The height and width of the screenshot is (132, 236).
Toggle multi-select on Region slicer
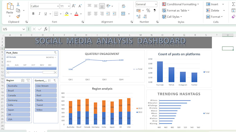click(x=23, y=80)
